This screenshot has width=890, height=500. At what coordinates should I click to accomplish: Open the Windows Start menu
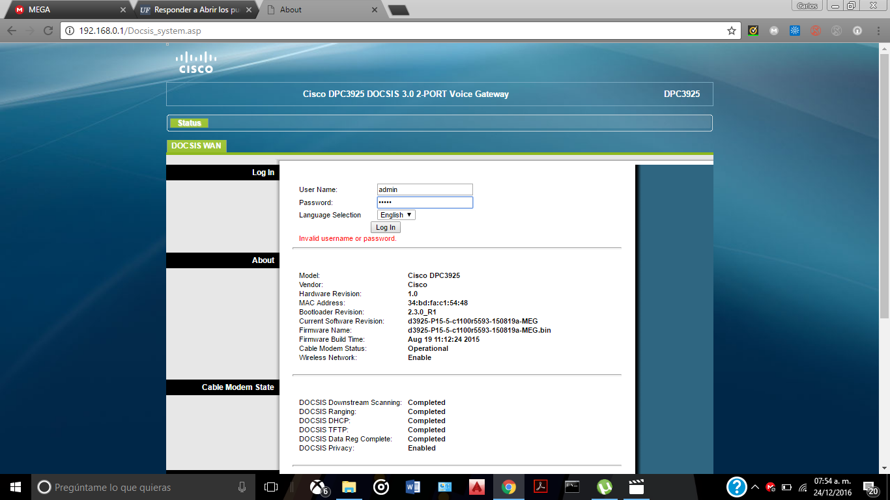click(15, 487)
